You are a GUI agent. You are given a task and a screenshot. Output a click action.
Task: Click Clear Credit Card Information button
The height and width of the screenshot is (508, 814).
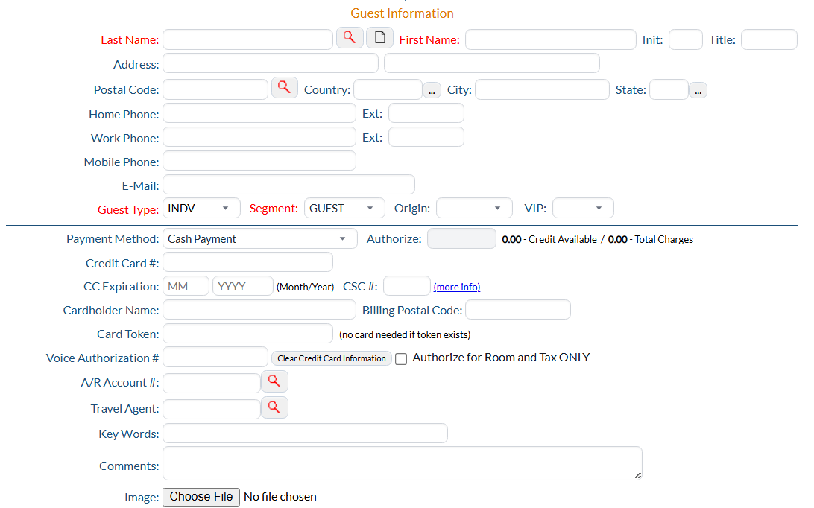332,358
